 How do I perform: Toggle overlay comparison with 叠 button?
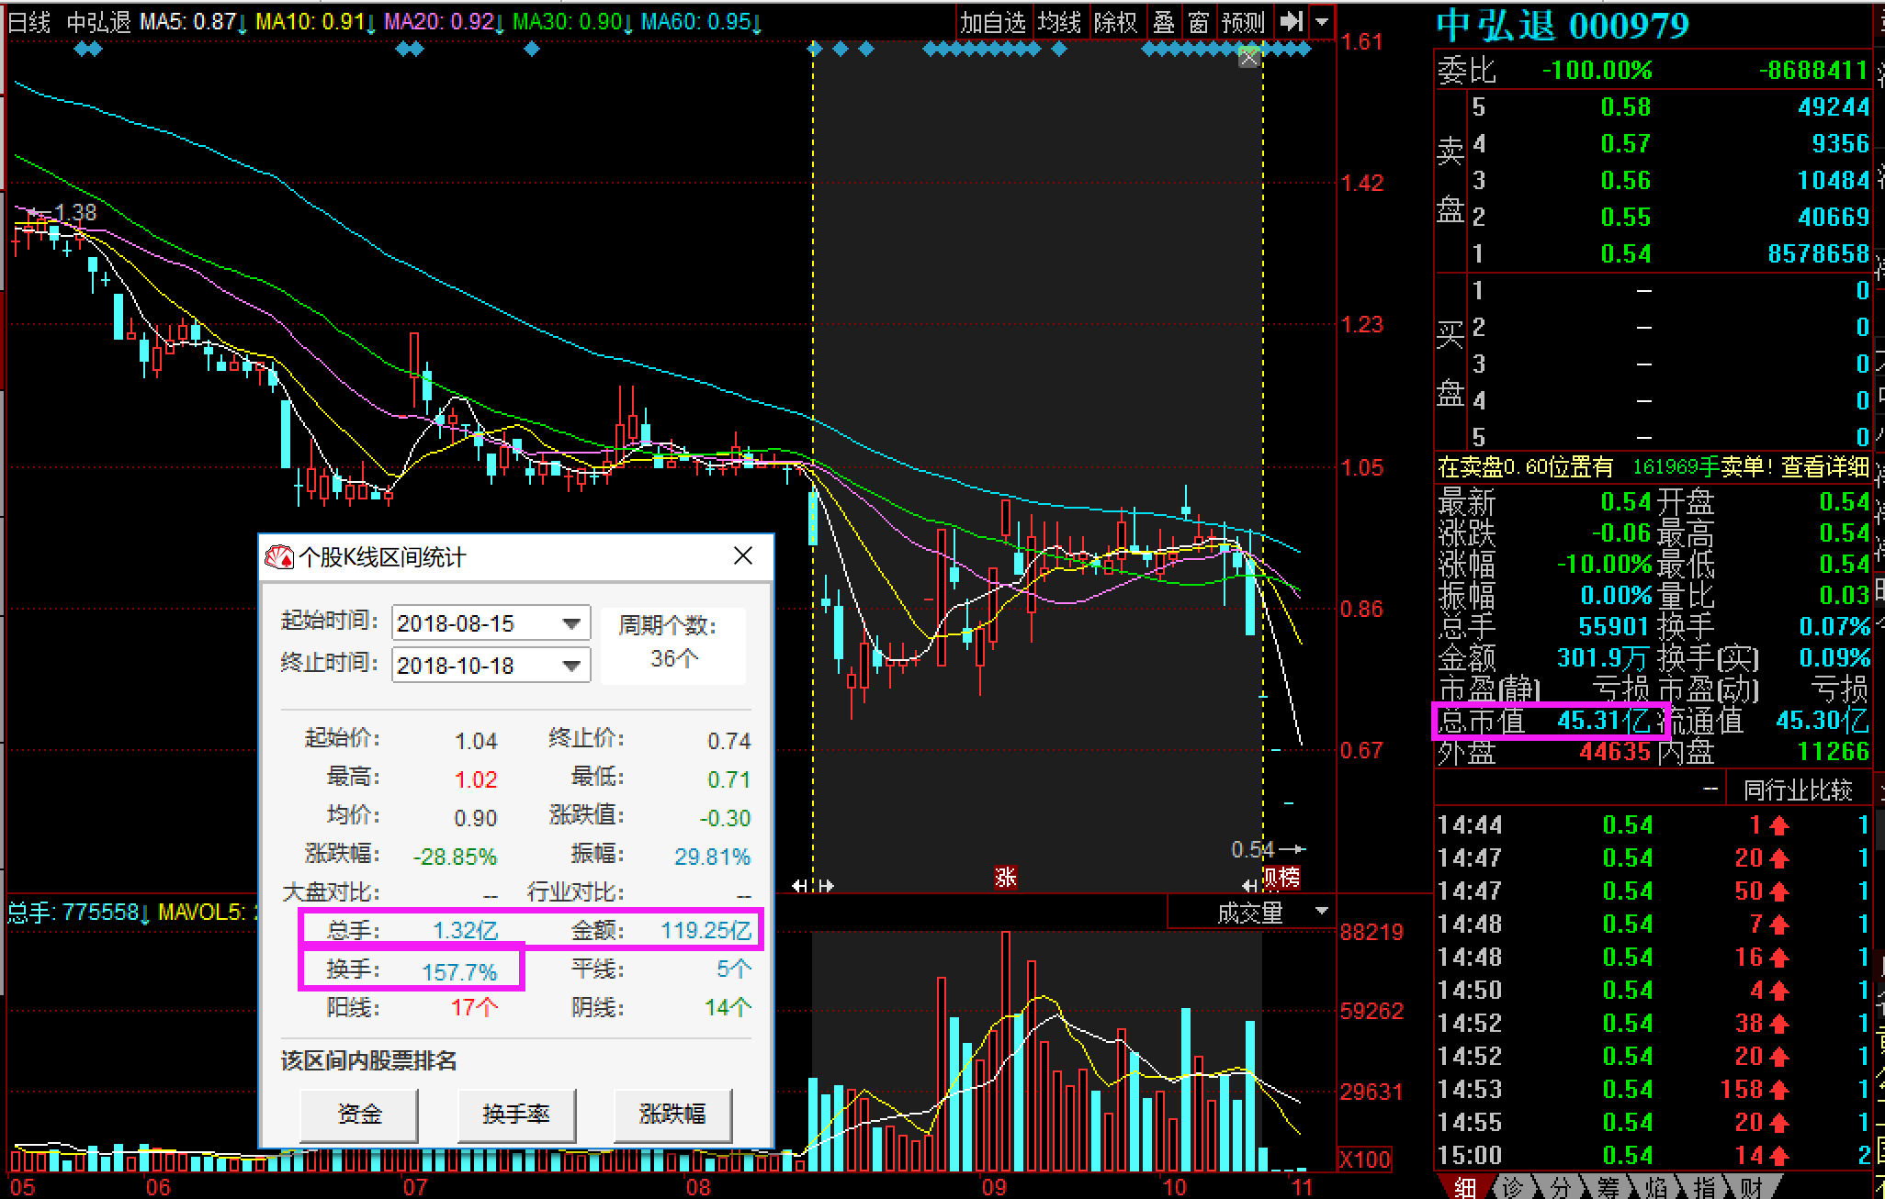tap(1164, 22)
